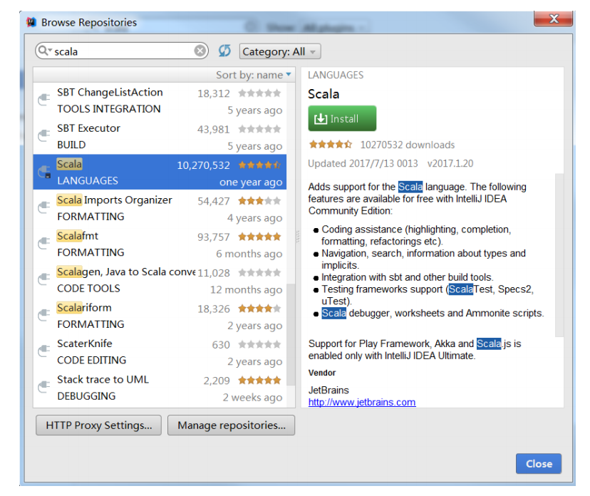The height and width of the screenshot is (496, 590).
Task: Select SBT Executor in the plugin list
Action: coord(160,136)
